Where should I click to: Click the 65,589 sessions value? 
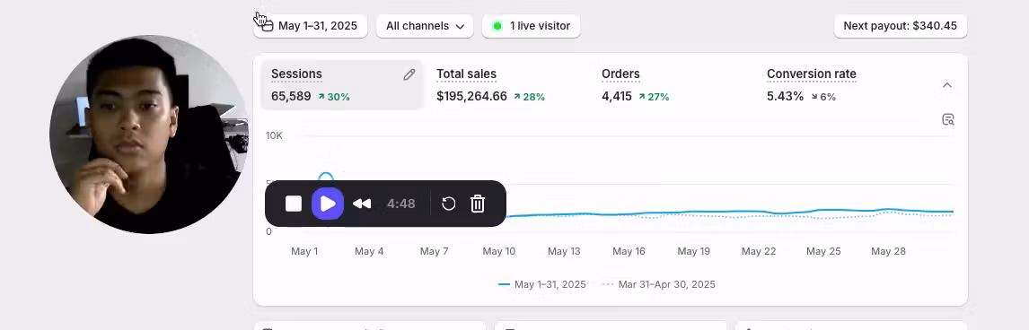pos(291,96)
